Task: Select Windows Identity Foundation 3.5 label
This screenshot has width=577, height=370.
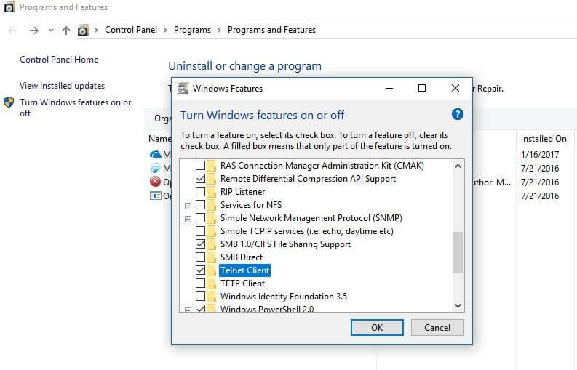Action: tap(284, 297)
